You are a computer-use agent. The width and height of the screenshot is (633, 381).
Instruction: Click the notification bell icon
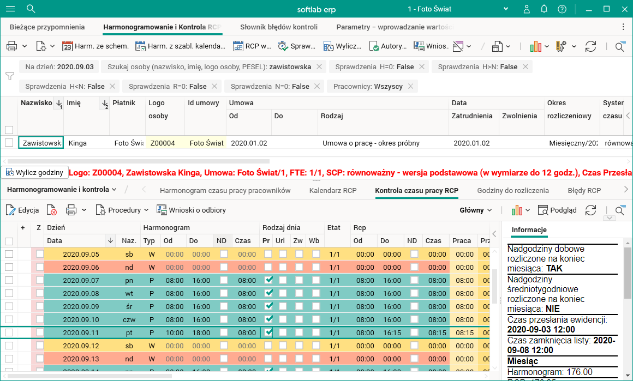544,9
